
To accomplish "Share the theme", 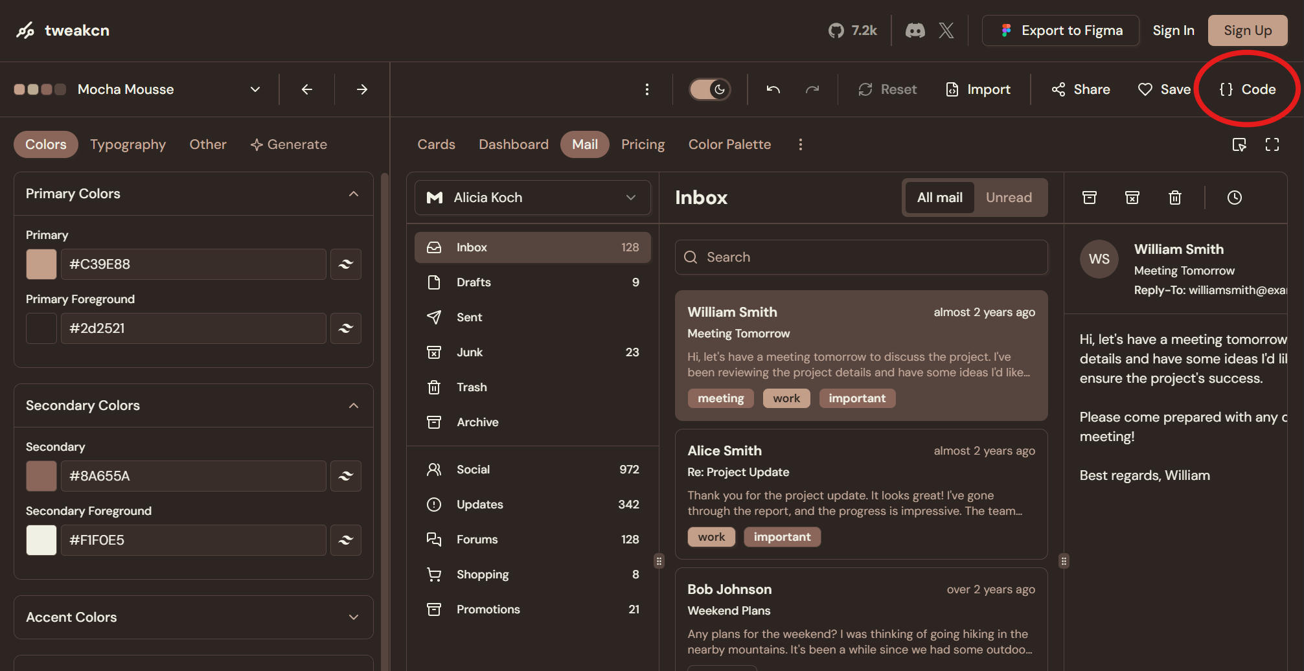I will (x=1081, y=89).
